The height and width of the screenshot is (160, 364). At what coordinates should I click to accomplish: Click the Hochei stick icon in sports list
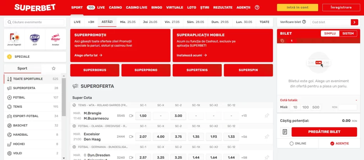[9, 144]
